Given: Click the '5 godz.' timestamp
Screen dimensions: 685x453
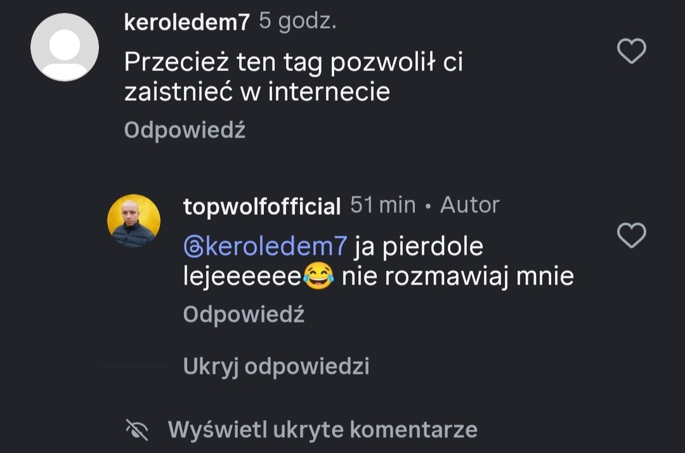Looking at the screenshot, I should click(297, 22).
